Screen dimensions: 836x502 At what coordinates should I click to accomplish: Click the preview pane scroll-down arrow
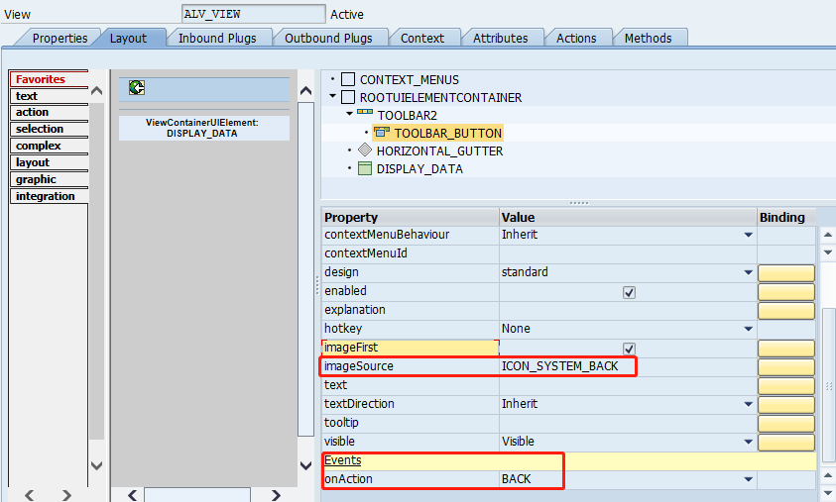click(305, 465)
